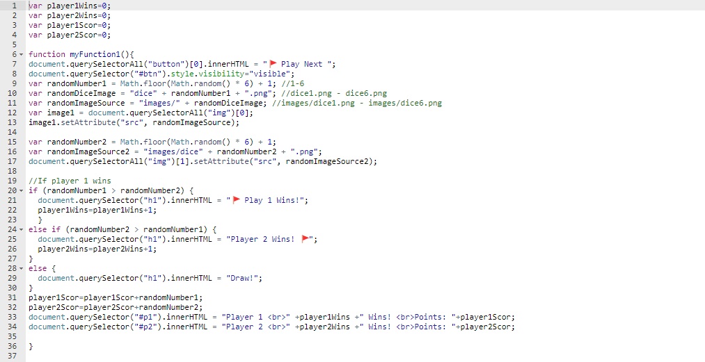
Task: Click 'player1Wins=player1Wins+1;' statement
Action: [97, 210]
